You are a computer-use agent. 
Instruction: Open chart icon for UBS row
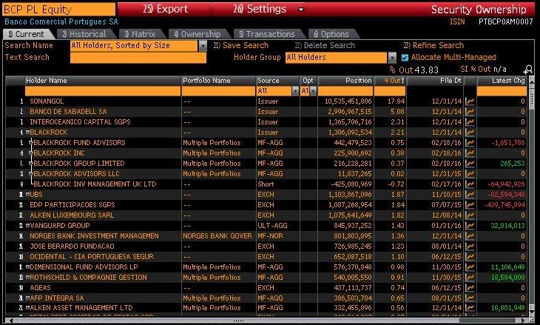pos(470,195)
